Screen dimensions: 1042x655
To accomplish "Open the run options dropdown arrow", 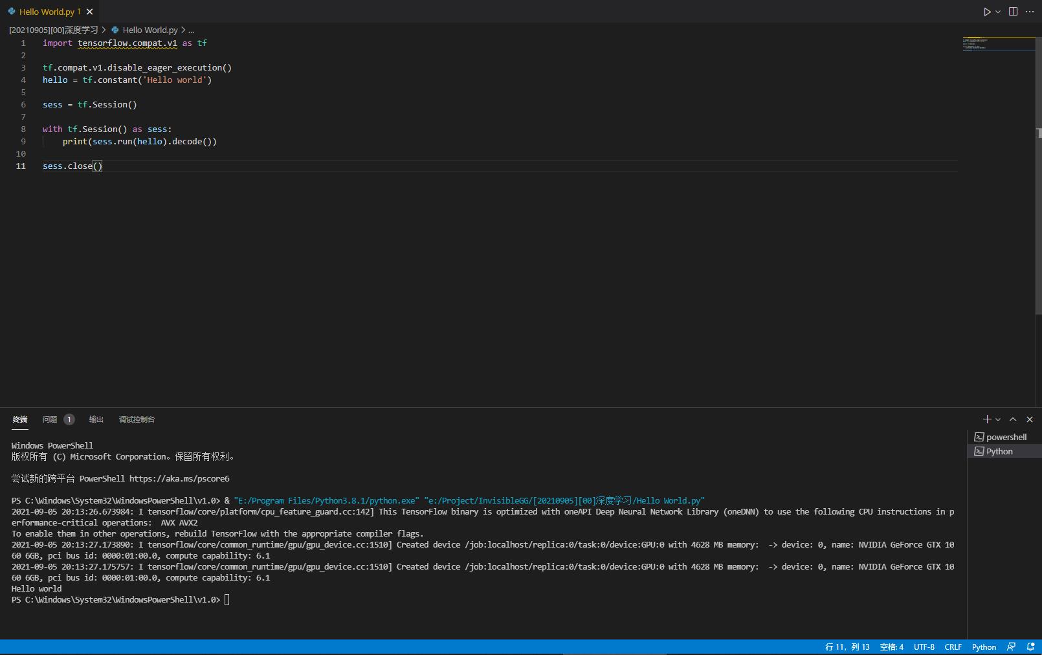I will (998, 12).
